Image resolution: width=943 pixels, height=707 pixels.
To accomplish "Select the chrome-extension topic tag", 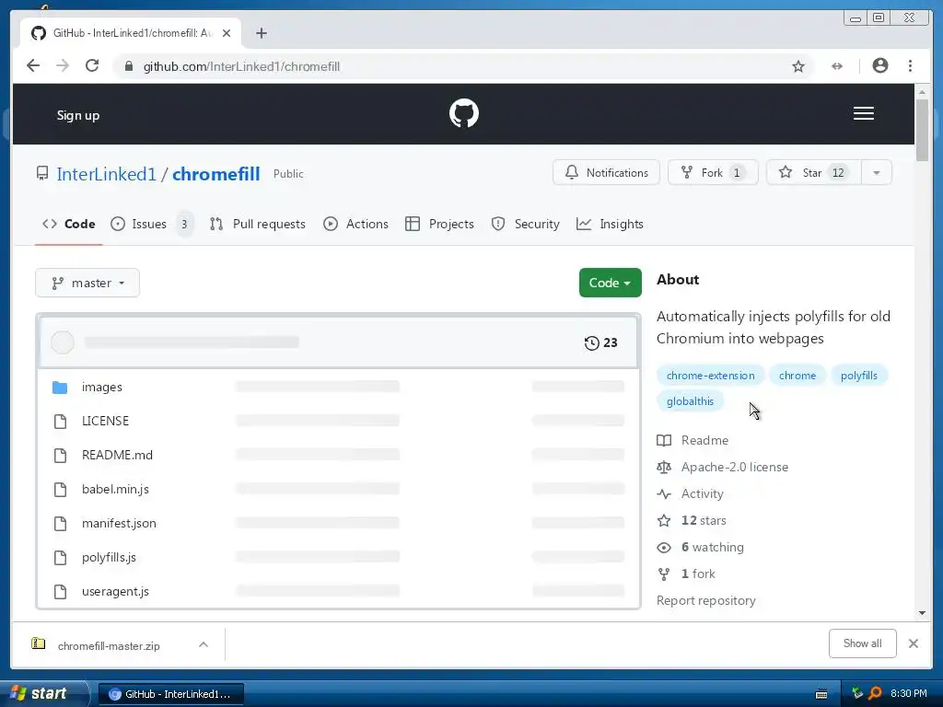I will (x=710, y=376).
